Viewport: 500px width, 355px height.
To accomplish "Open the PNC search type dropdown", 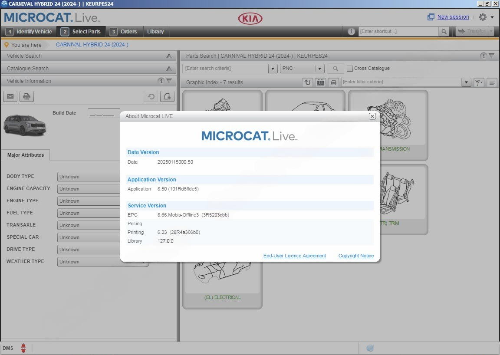I will [x=302, y=68].
